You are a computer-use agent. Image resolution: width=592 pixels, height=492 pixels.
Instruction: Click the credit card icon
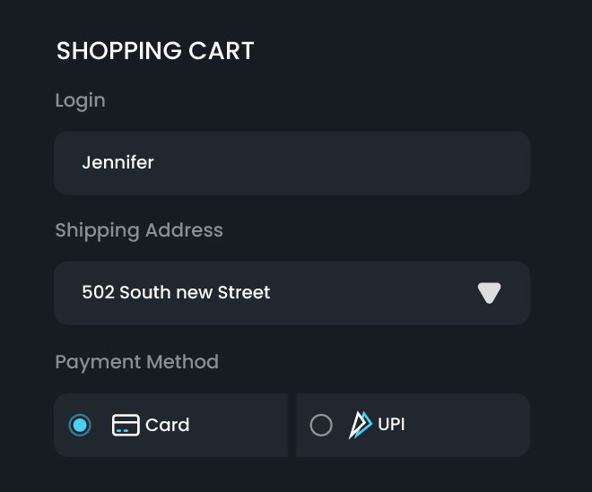click(x=126, y=425)
